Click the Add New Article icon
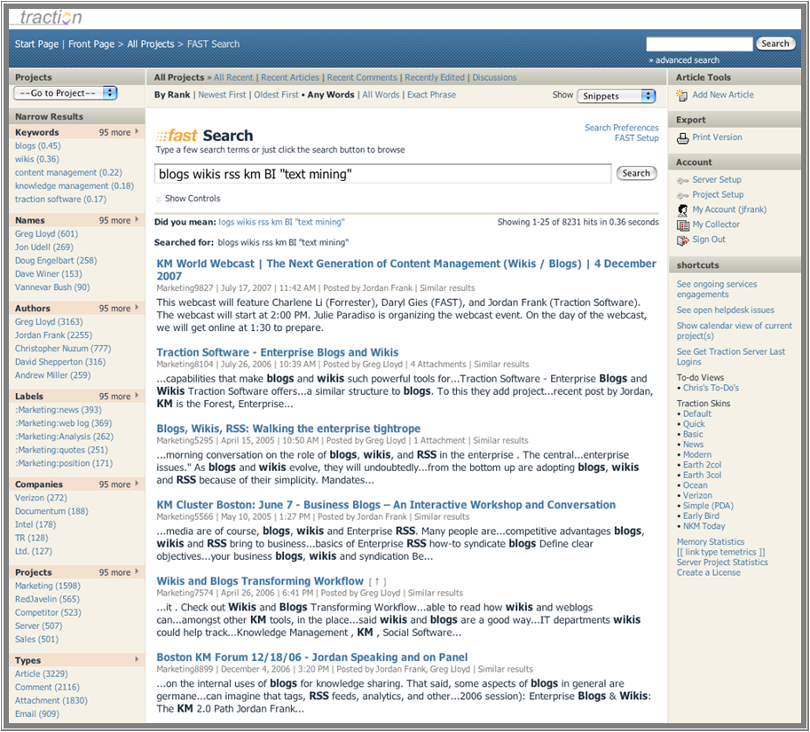The height and width of the screenshot is (732, 810). 682,95
